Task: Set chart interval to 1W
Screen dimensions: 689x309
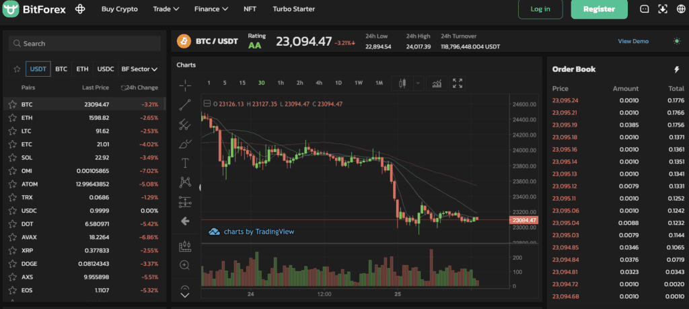Action: 359,83
